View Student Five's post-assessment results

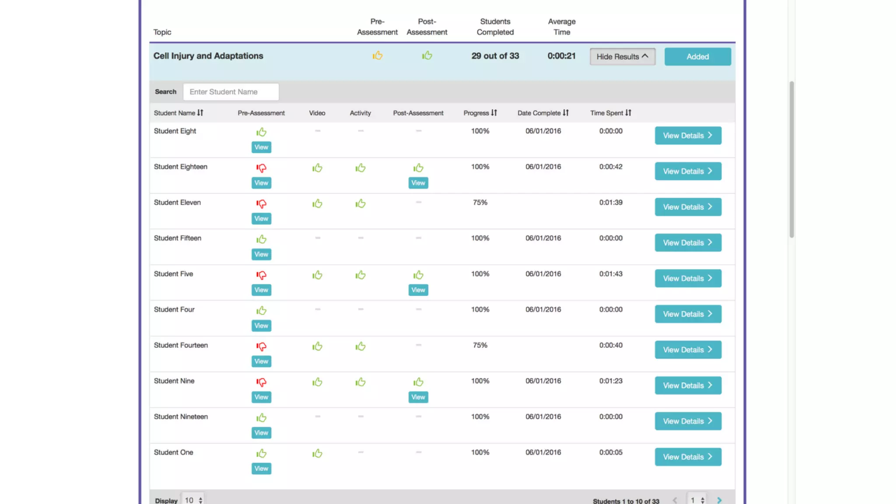coord(418,290)
